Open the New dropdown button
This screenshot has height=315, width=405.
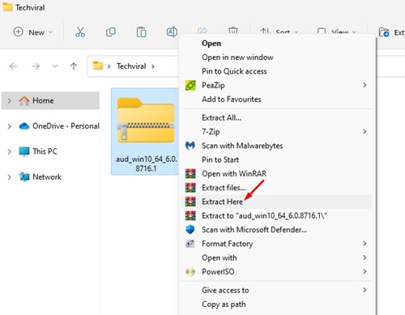click(x=32, y=32)
